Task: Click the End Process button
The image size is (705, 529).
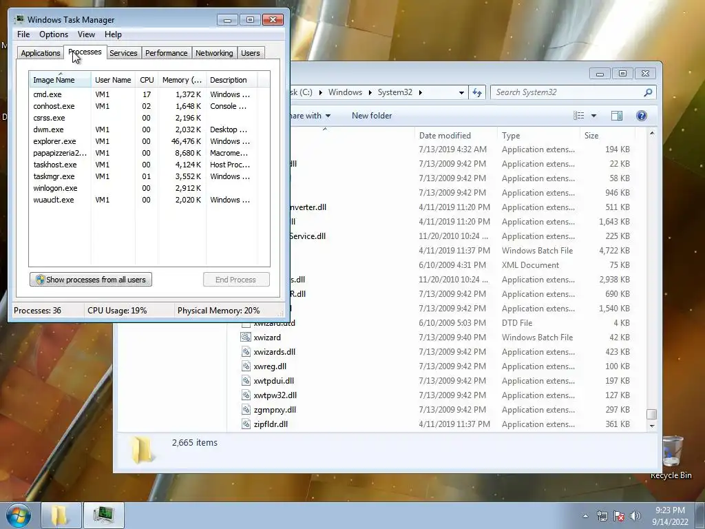Action: 236,280
